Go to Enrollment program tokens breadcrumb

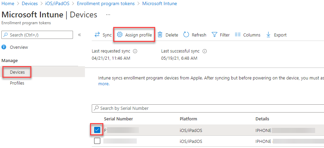pyautogui.click(x=106, y=3)
